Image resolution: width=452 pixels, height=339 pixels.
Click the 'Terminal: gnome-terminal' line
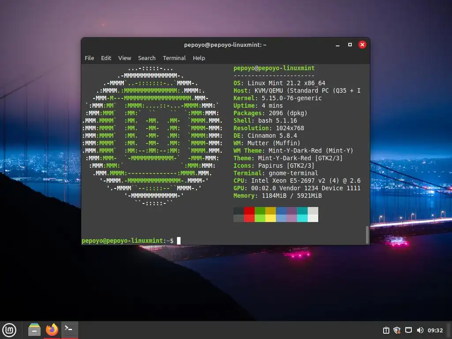(x=275, y=173)
